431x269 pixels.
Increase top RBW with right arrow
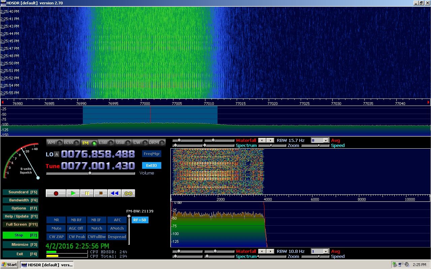pos(270,140)
